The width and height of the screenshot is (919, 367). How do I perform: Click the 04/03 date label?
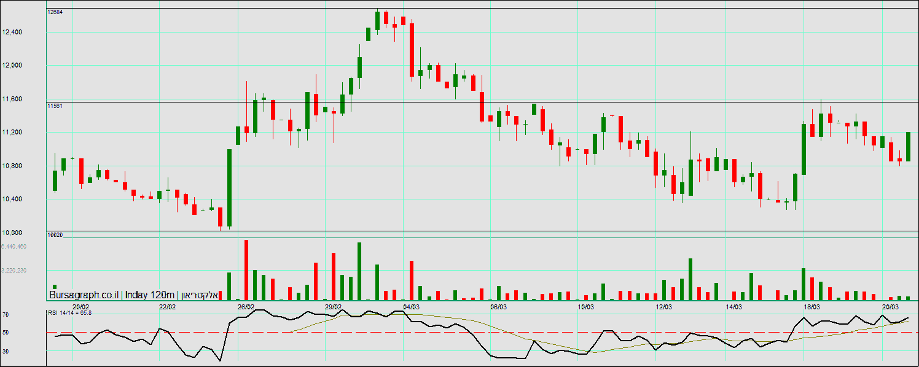[412, 306]
